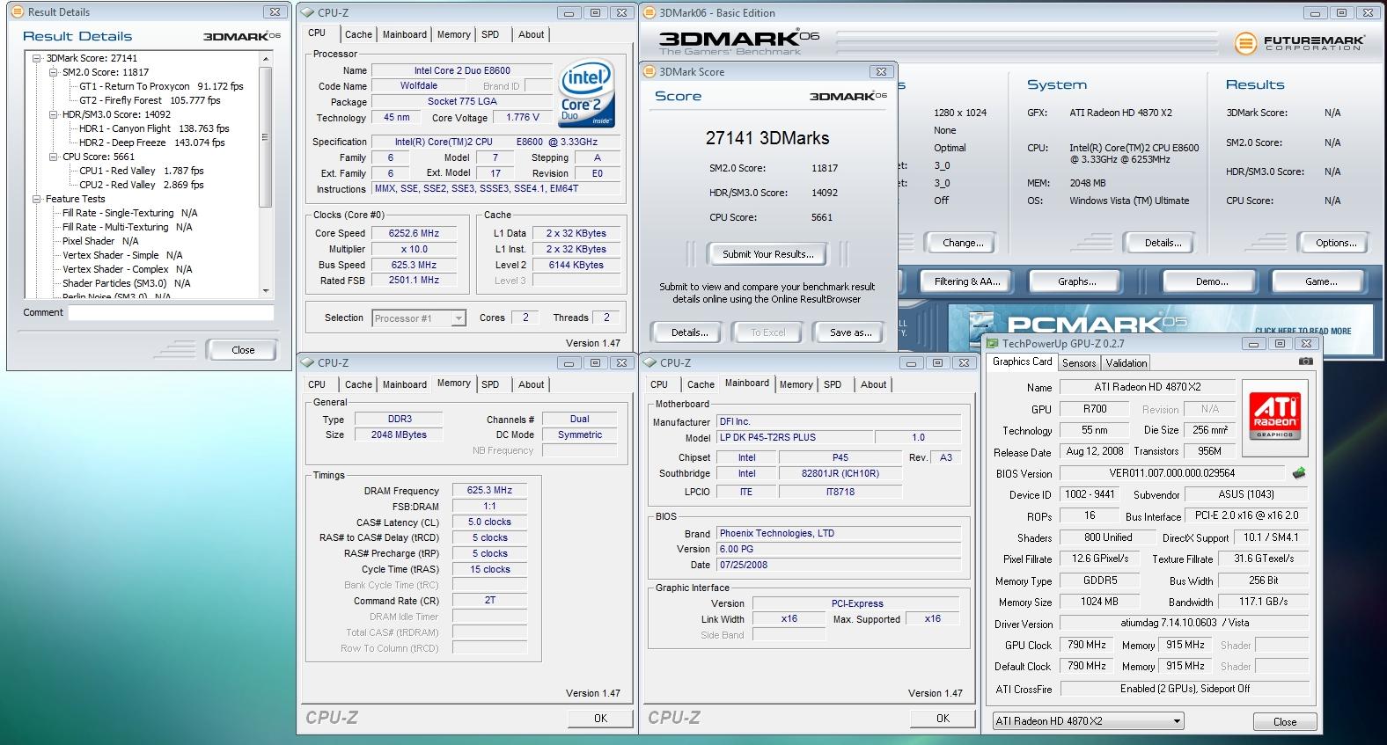Click the Core Voltage value 1.776 V

click(x=523, y=117)
